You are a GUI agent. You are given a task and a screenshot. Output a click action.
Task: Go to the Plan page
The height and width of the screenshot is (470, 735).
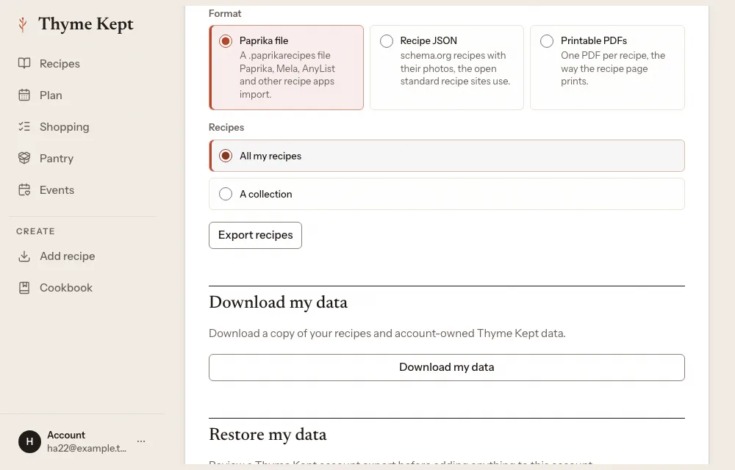[51, 95]
